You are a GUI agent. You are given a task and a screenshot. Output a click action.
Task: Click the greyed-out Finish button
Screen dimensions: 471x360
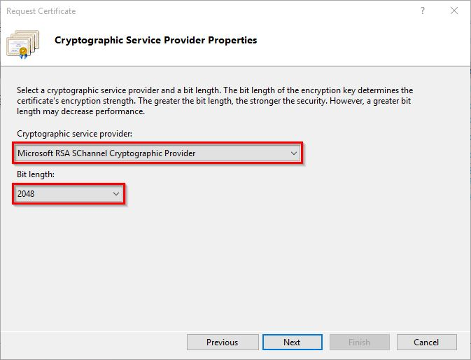(359, 342)
